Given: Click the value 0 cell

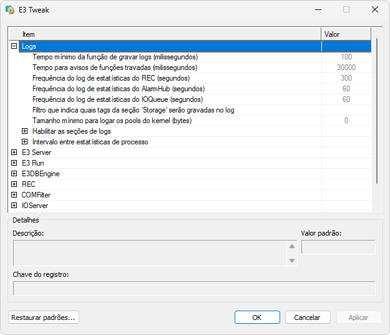Looking at the screenshot, I should [x=346, y=121].
